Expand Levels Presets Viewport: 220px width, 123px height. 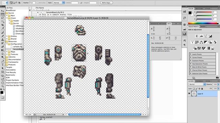coord(191,54)
